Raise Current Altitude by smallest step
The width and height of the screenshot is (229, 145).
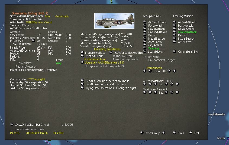[166, 84]
